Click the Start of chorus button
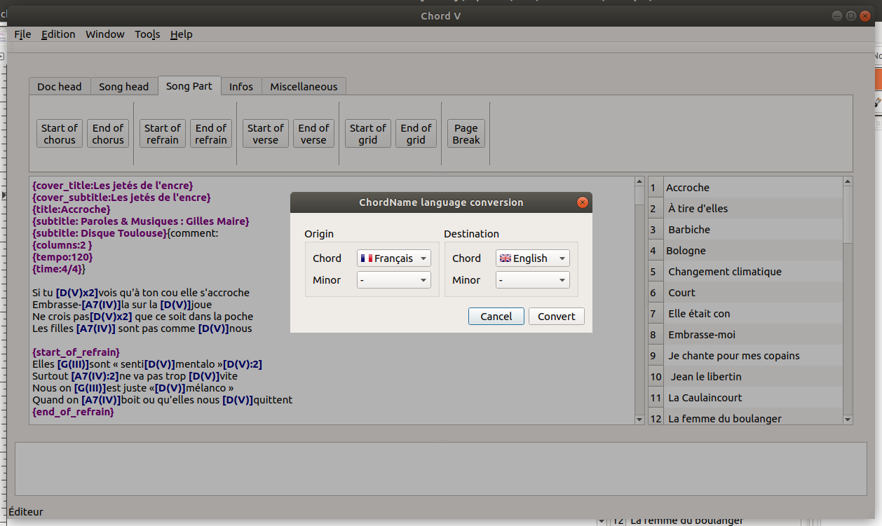 tap(60, 134)
